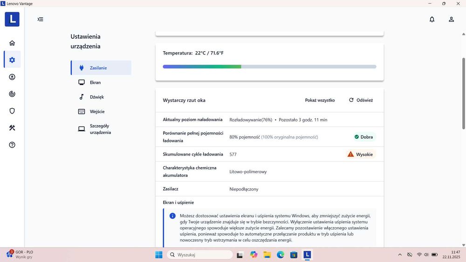Toggle the sidebar menu expand icon

pyautogui.click(x=41, y=19)
